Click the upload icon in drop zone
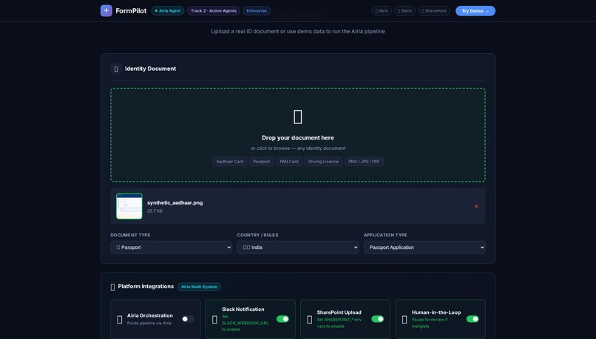Screen dimensions: 596x339 pos(298,117)
